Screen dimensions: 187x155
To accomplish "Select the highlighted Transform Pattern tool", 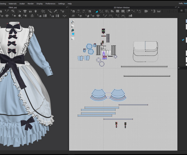I will pyautogui.click(x=96, y=11).
